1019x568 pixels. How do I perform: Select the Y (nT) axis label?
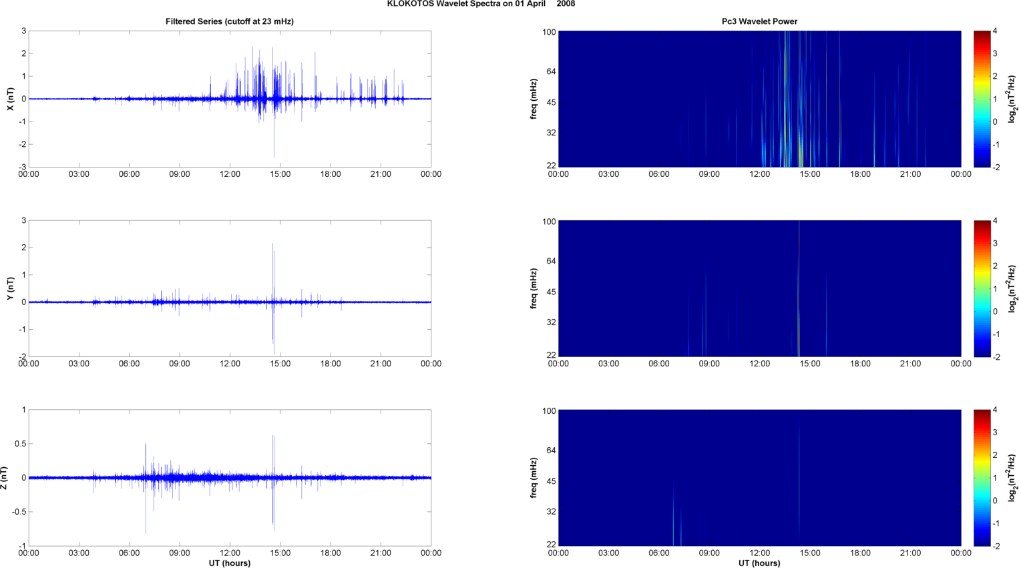coord(11,288)
